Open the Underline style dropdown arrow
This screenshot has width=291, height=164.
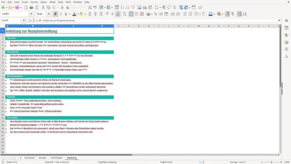point(70,14)
